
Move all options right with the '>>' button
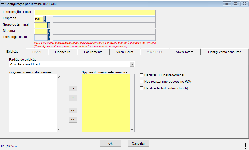73,120
